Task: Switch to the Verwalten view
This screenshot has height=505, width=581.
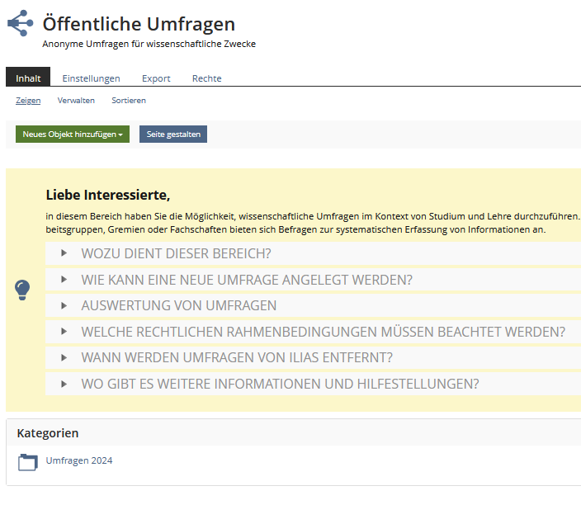Action: tap(76, 101)
